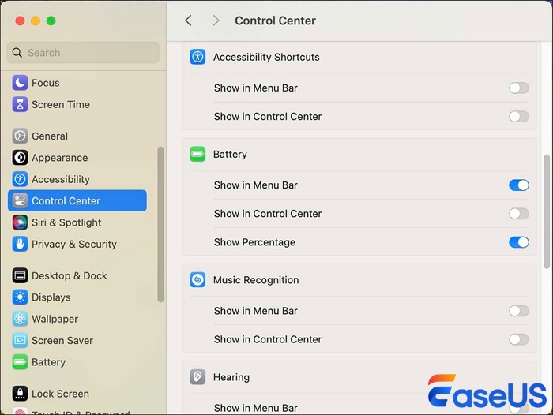Click the Accessibility Shortcuts heading
This screenshot has width=553, height=415.
tap(266, 57)
